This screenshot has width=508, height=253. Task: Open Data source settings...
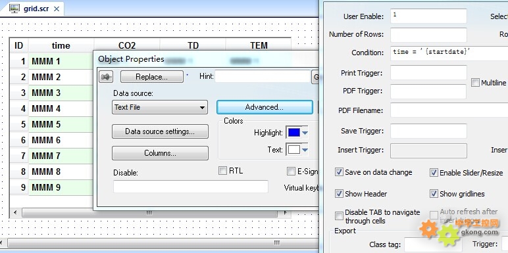pos(160,131)
